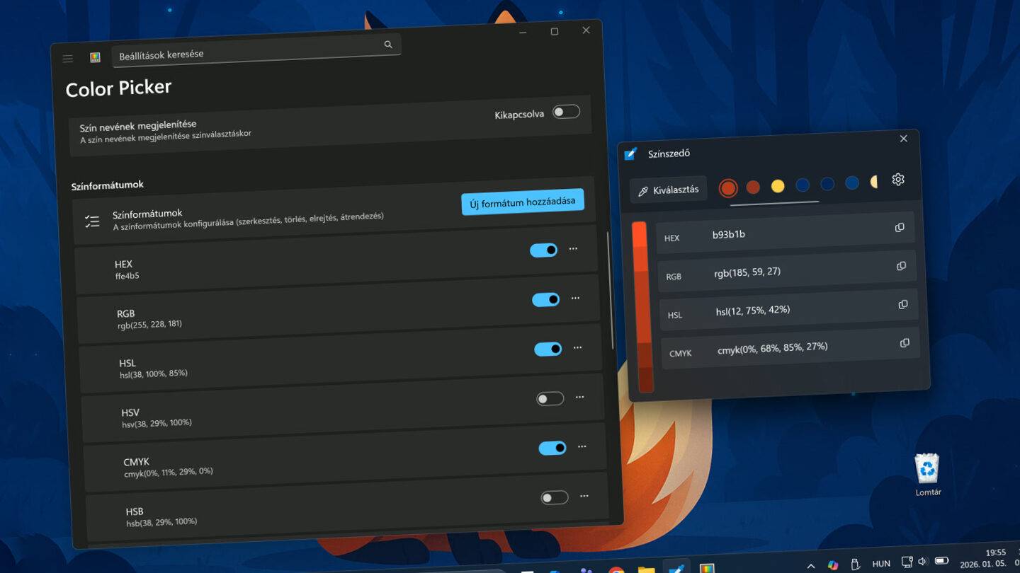Click the ffe4b5 sample under HEX
The height and width of the screenshot is (573, 1020).
pyautogui.click(x=127, y=276)
